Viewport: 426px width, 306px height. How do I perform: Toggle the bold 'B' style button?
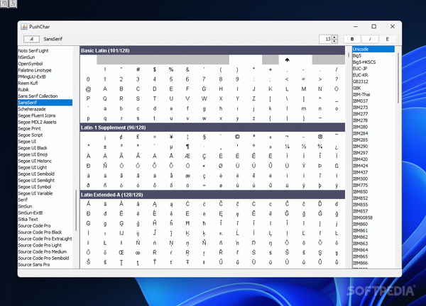(x=352, y=39)
